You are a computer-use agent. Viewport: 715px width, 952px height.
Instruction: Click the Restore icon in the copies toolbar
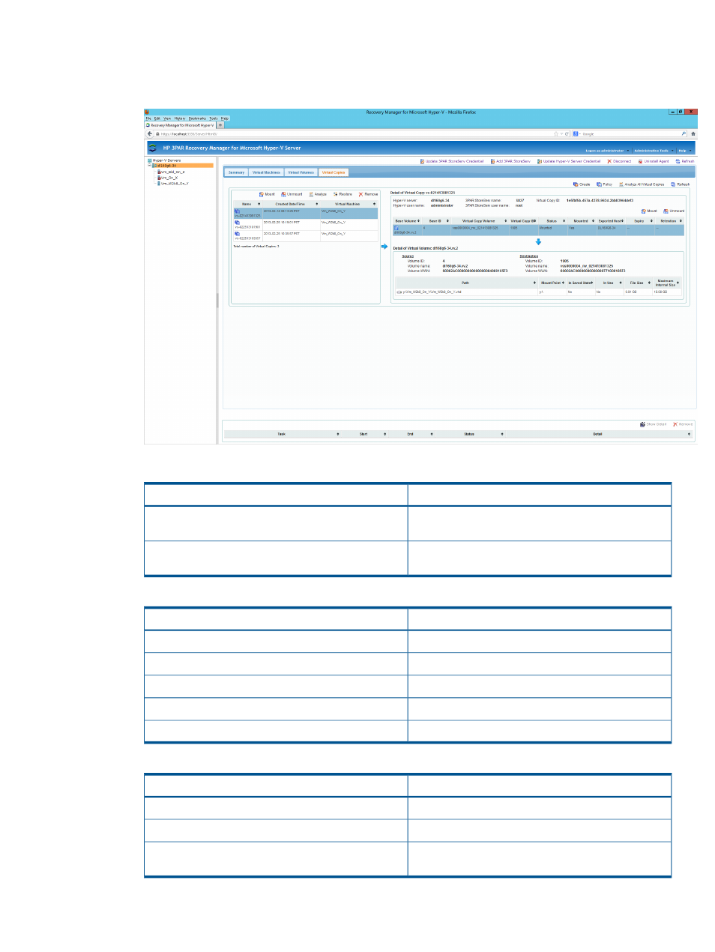[x=336, y=194]
